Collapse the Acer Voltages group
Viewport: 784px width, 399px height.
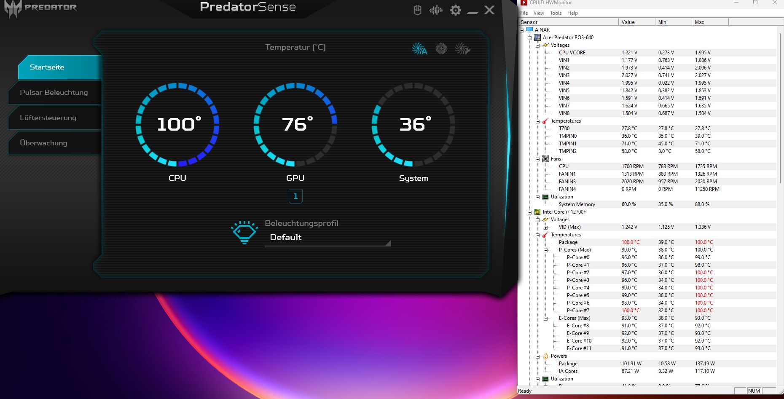pos(538,46)
